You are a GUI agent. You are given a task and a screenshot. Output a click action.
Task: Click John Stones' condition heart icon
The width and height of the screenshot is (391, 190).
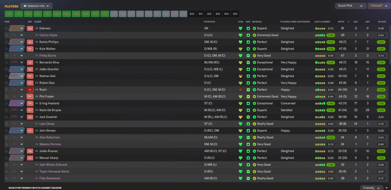pos(240,131)
